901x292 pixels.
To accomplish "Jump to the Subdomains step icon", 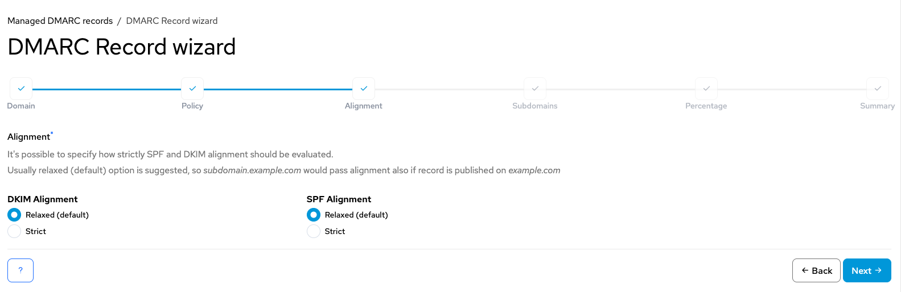I will coord(535,89).
